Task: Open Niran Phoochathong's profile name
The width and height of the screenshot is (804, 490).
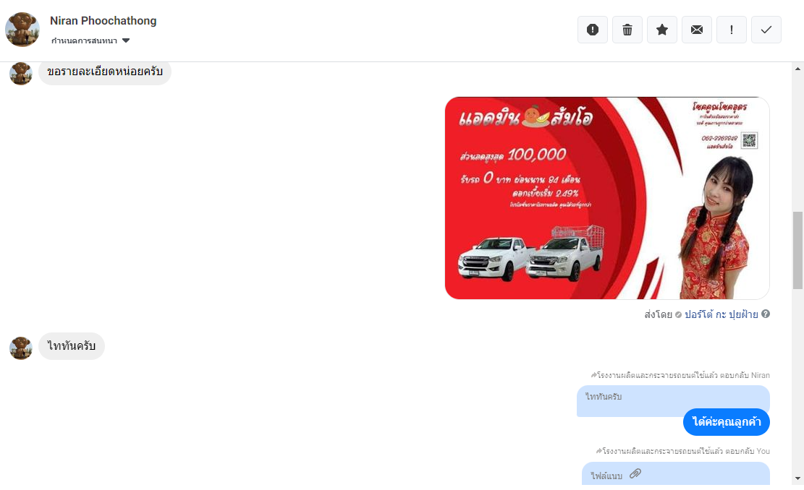Action: pyautogui.click(x=103, y=21)
